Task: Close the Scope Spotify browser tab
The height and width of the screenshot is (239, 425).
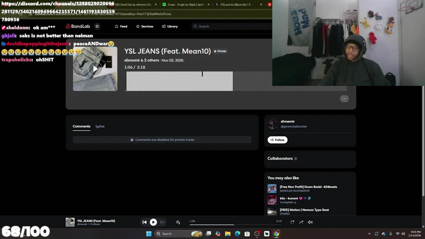Action: pyautogui.click(x=209, y=5)
